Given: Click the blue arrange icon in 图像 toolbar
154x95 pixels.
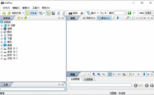Looking at the screenshot, I should click(99, 74).
